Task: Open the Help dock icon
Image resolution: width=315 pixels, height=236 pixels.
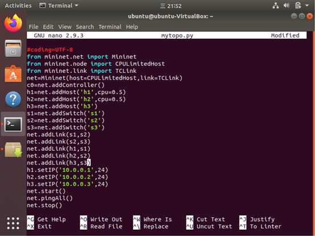Action: (13, 99)
